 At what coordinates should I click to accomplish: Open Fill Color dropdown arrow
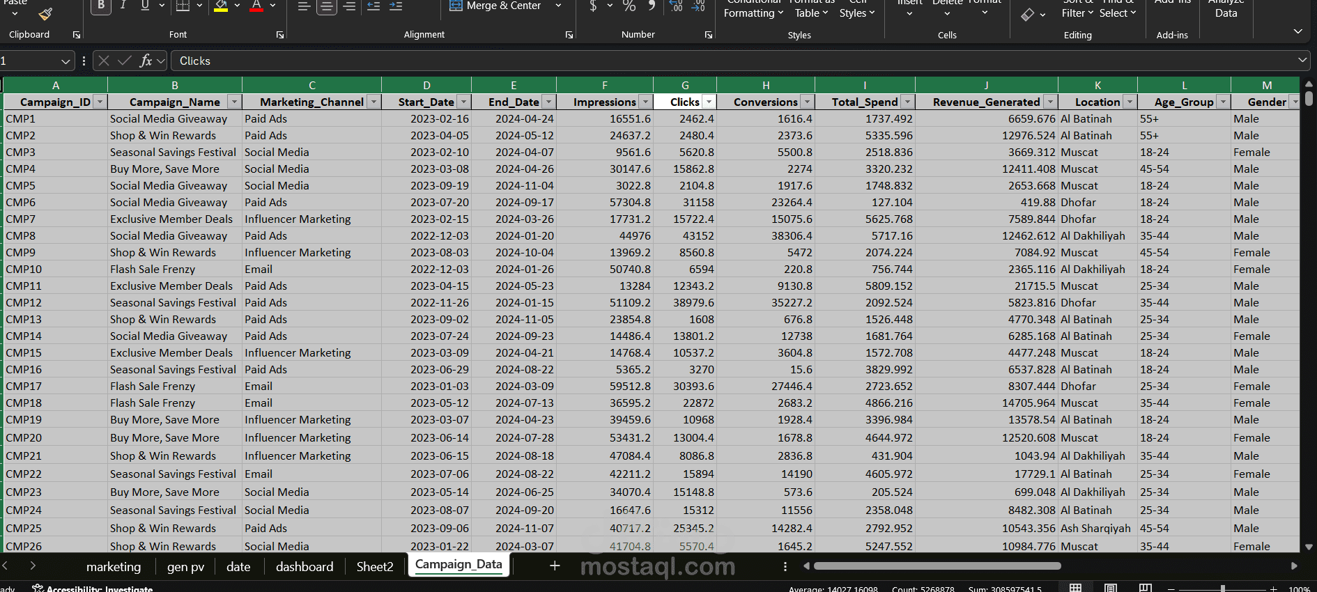(237, 6)
